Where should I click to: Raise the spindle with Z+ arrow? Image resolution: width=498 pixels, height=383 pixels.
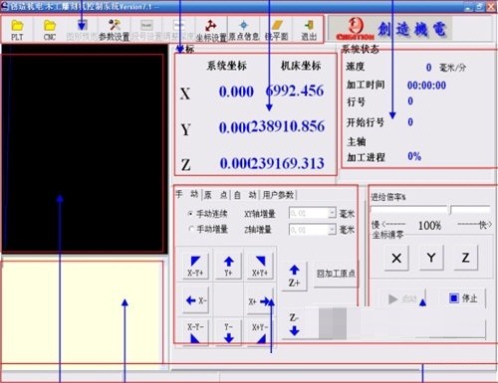294,276
